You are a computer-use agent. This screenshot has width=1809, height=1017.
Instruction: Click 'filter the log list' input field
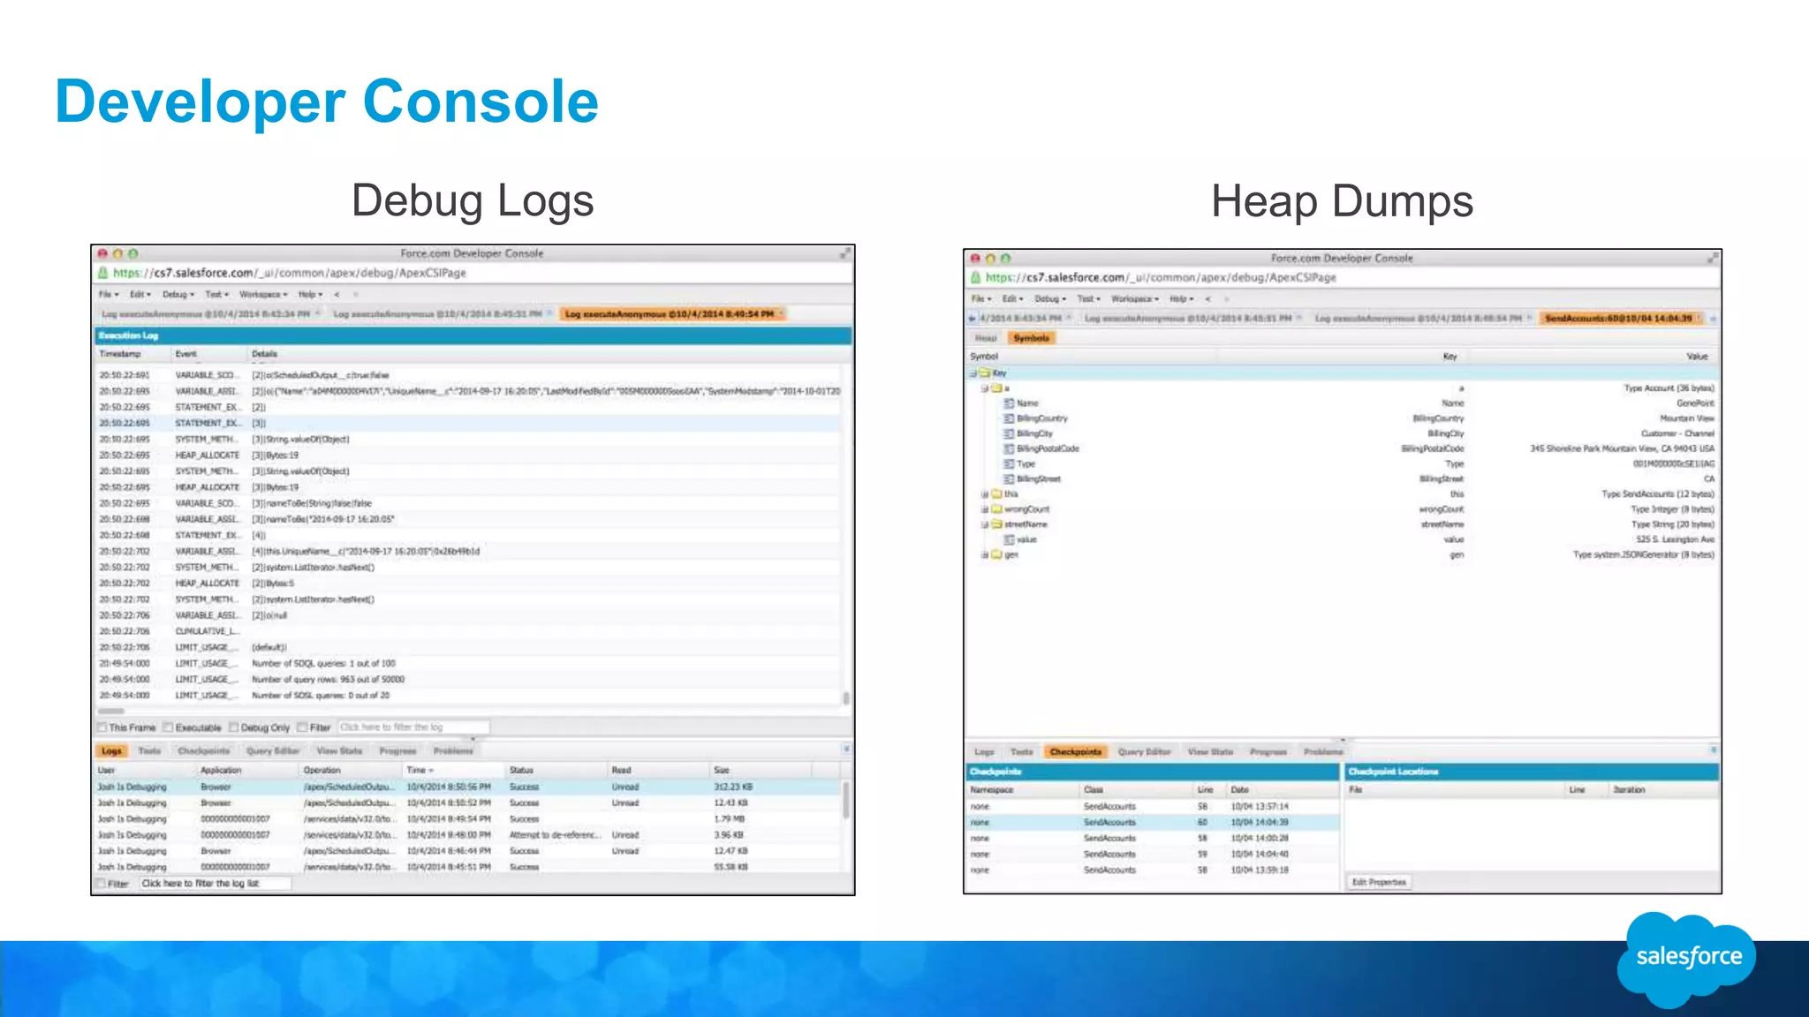coord(214,884)
